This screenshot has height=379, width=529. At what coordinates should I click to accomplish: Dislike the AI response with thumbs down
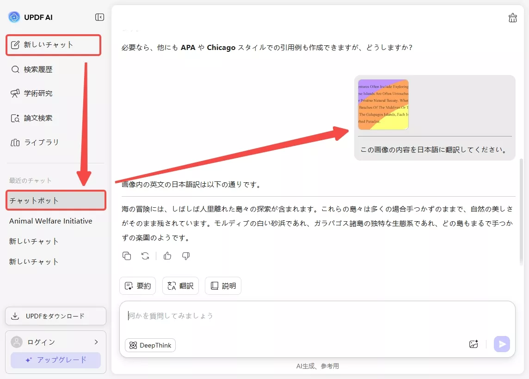(x=185, y=256)
